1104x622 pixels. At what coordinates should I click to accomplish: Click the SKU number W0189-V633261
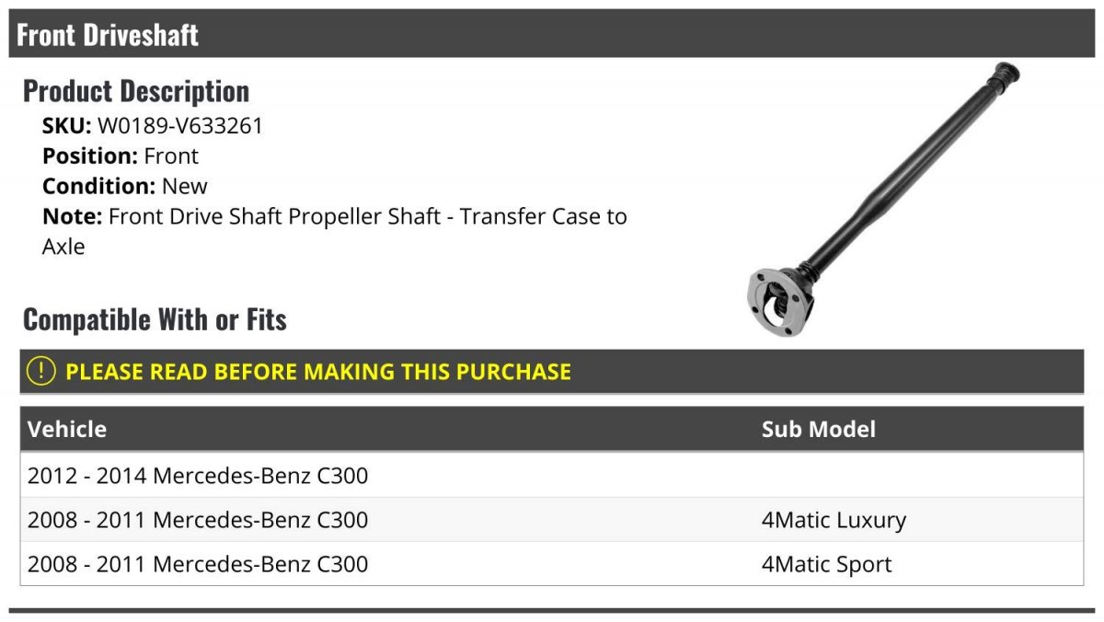point(180,126)
